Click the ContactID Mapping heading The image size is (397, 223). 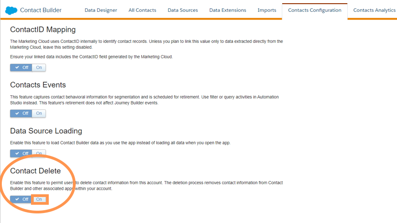pyautogui.click(x=43, y=30)
